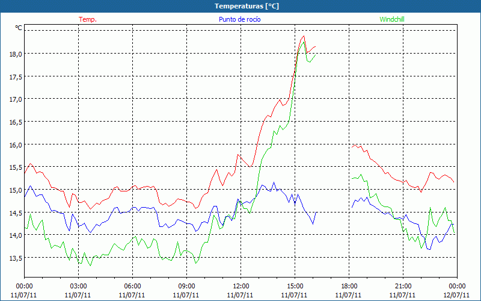Image resolution: width=481 pixels, height=301 pixels.
Task: Click the 17,5 y-axis value
Action: point(16,77)
